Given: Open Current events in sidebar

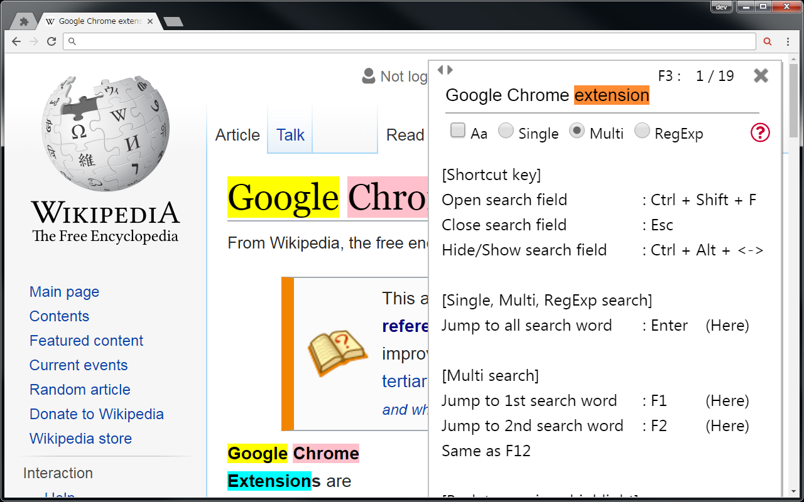Looking at the screenshot, I should [79, 365].
